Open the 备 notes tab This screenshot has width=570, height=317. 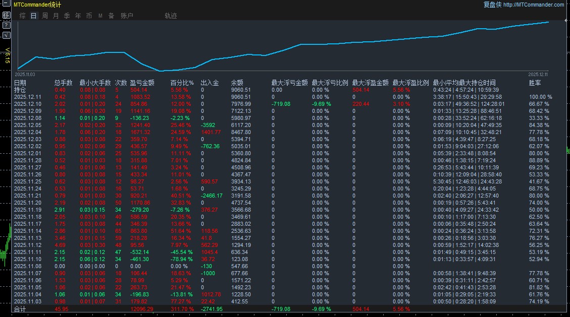(111, 16)
